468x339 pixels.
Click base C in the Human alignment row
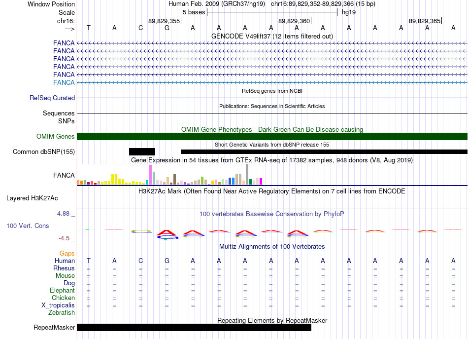140,261
